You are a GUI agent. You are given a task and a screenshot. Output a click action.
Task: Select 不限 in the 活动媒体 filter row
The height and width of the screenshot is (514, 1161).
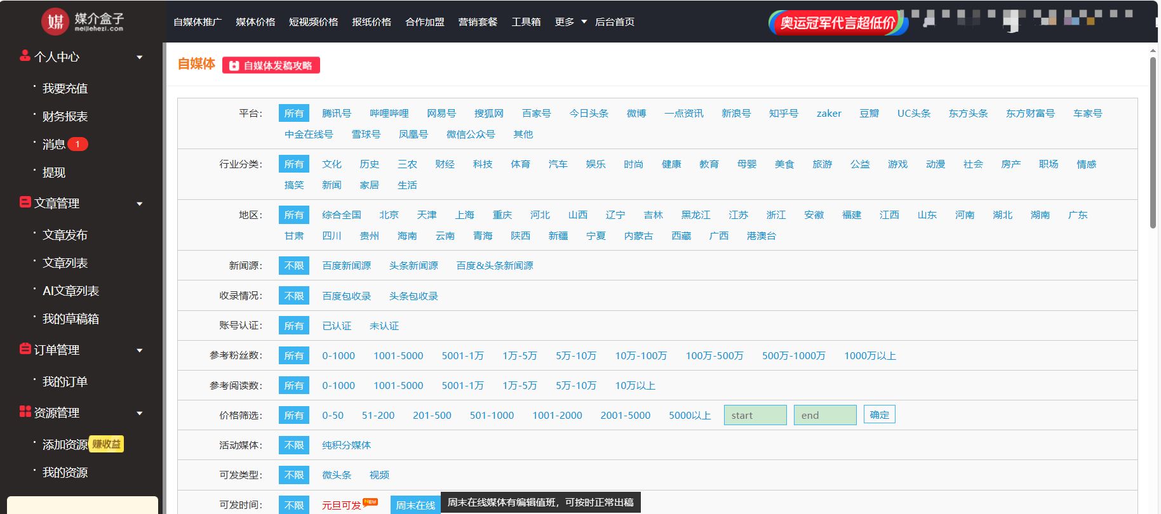(294, 445)
